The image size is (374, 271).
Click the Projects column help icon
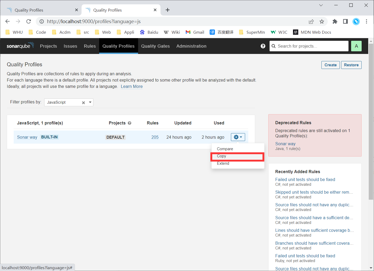tap(130, 123)
